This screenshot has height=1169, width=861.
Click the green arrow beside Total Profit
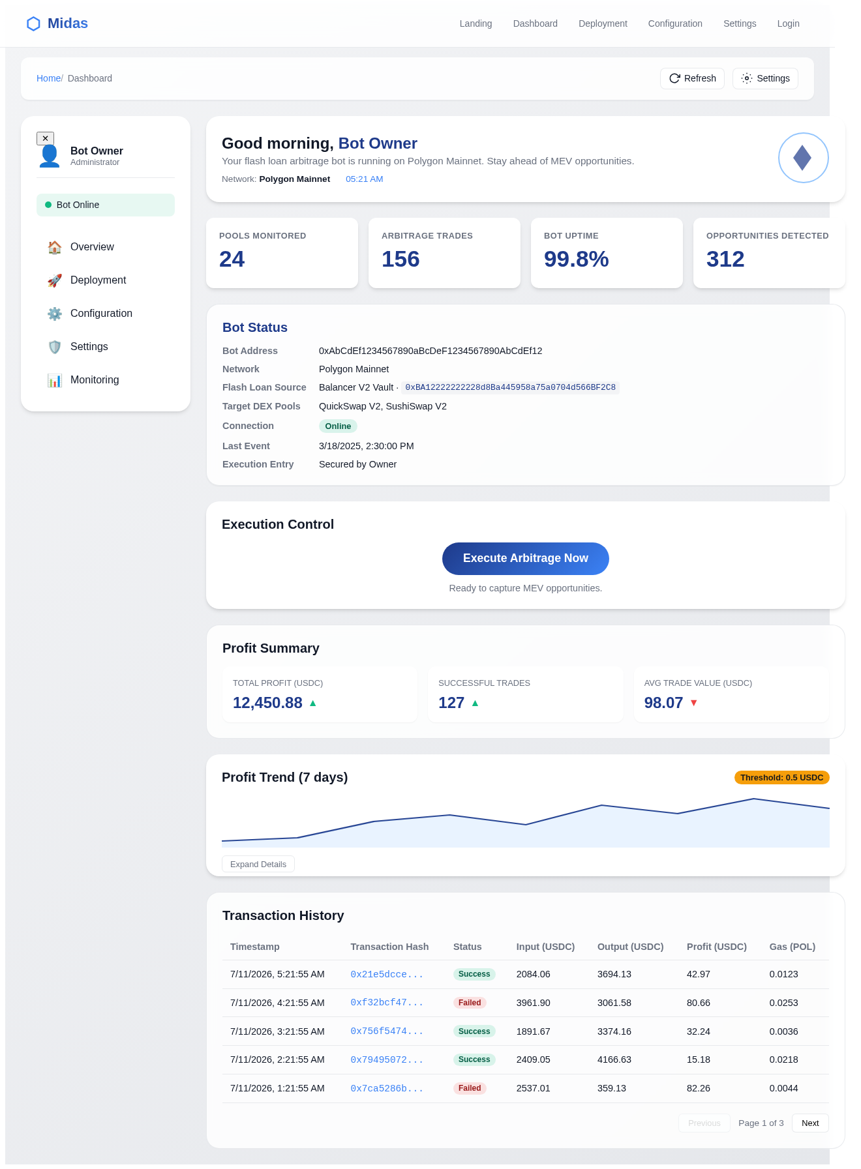(313, 703)
